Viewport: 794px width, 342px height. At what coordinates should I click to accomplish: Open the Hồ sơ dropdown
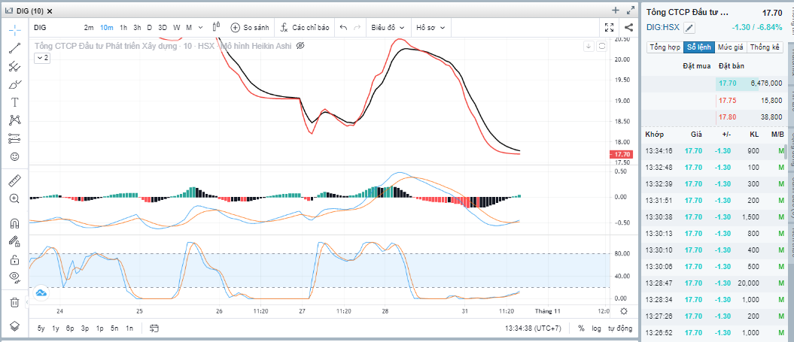pos(431,27)
